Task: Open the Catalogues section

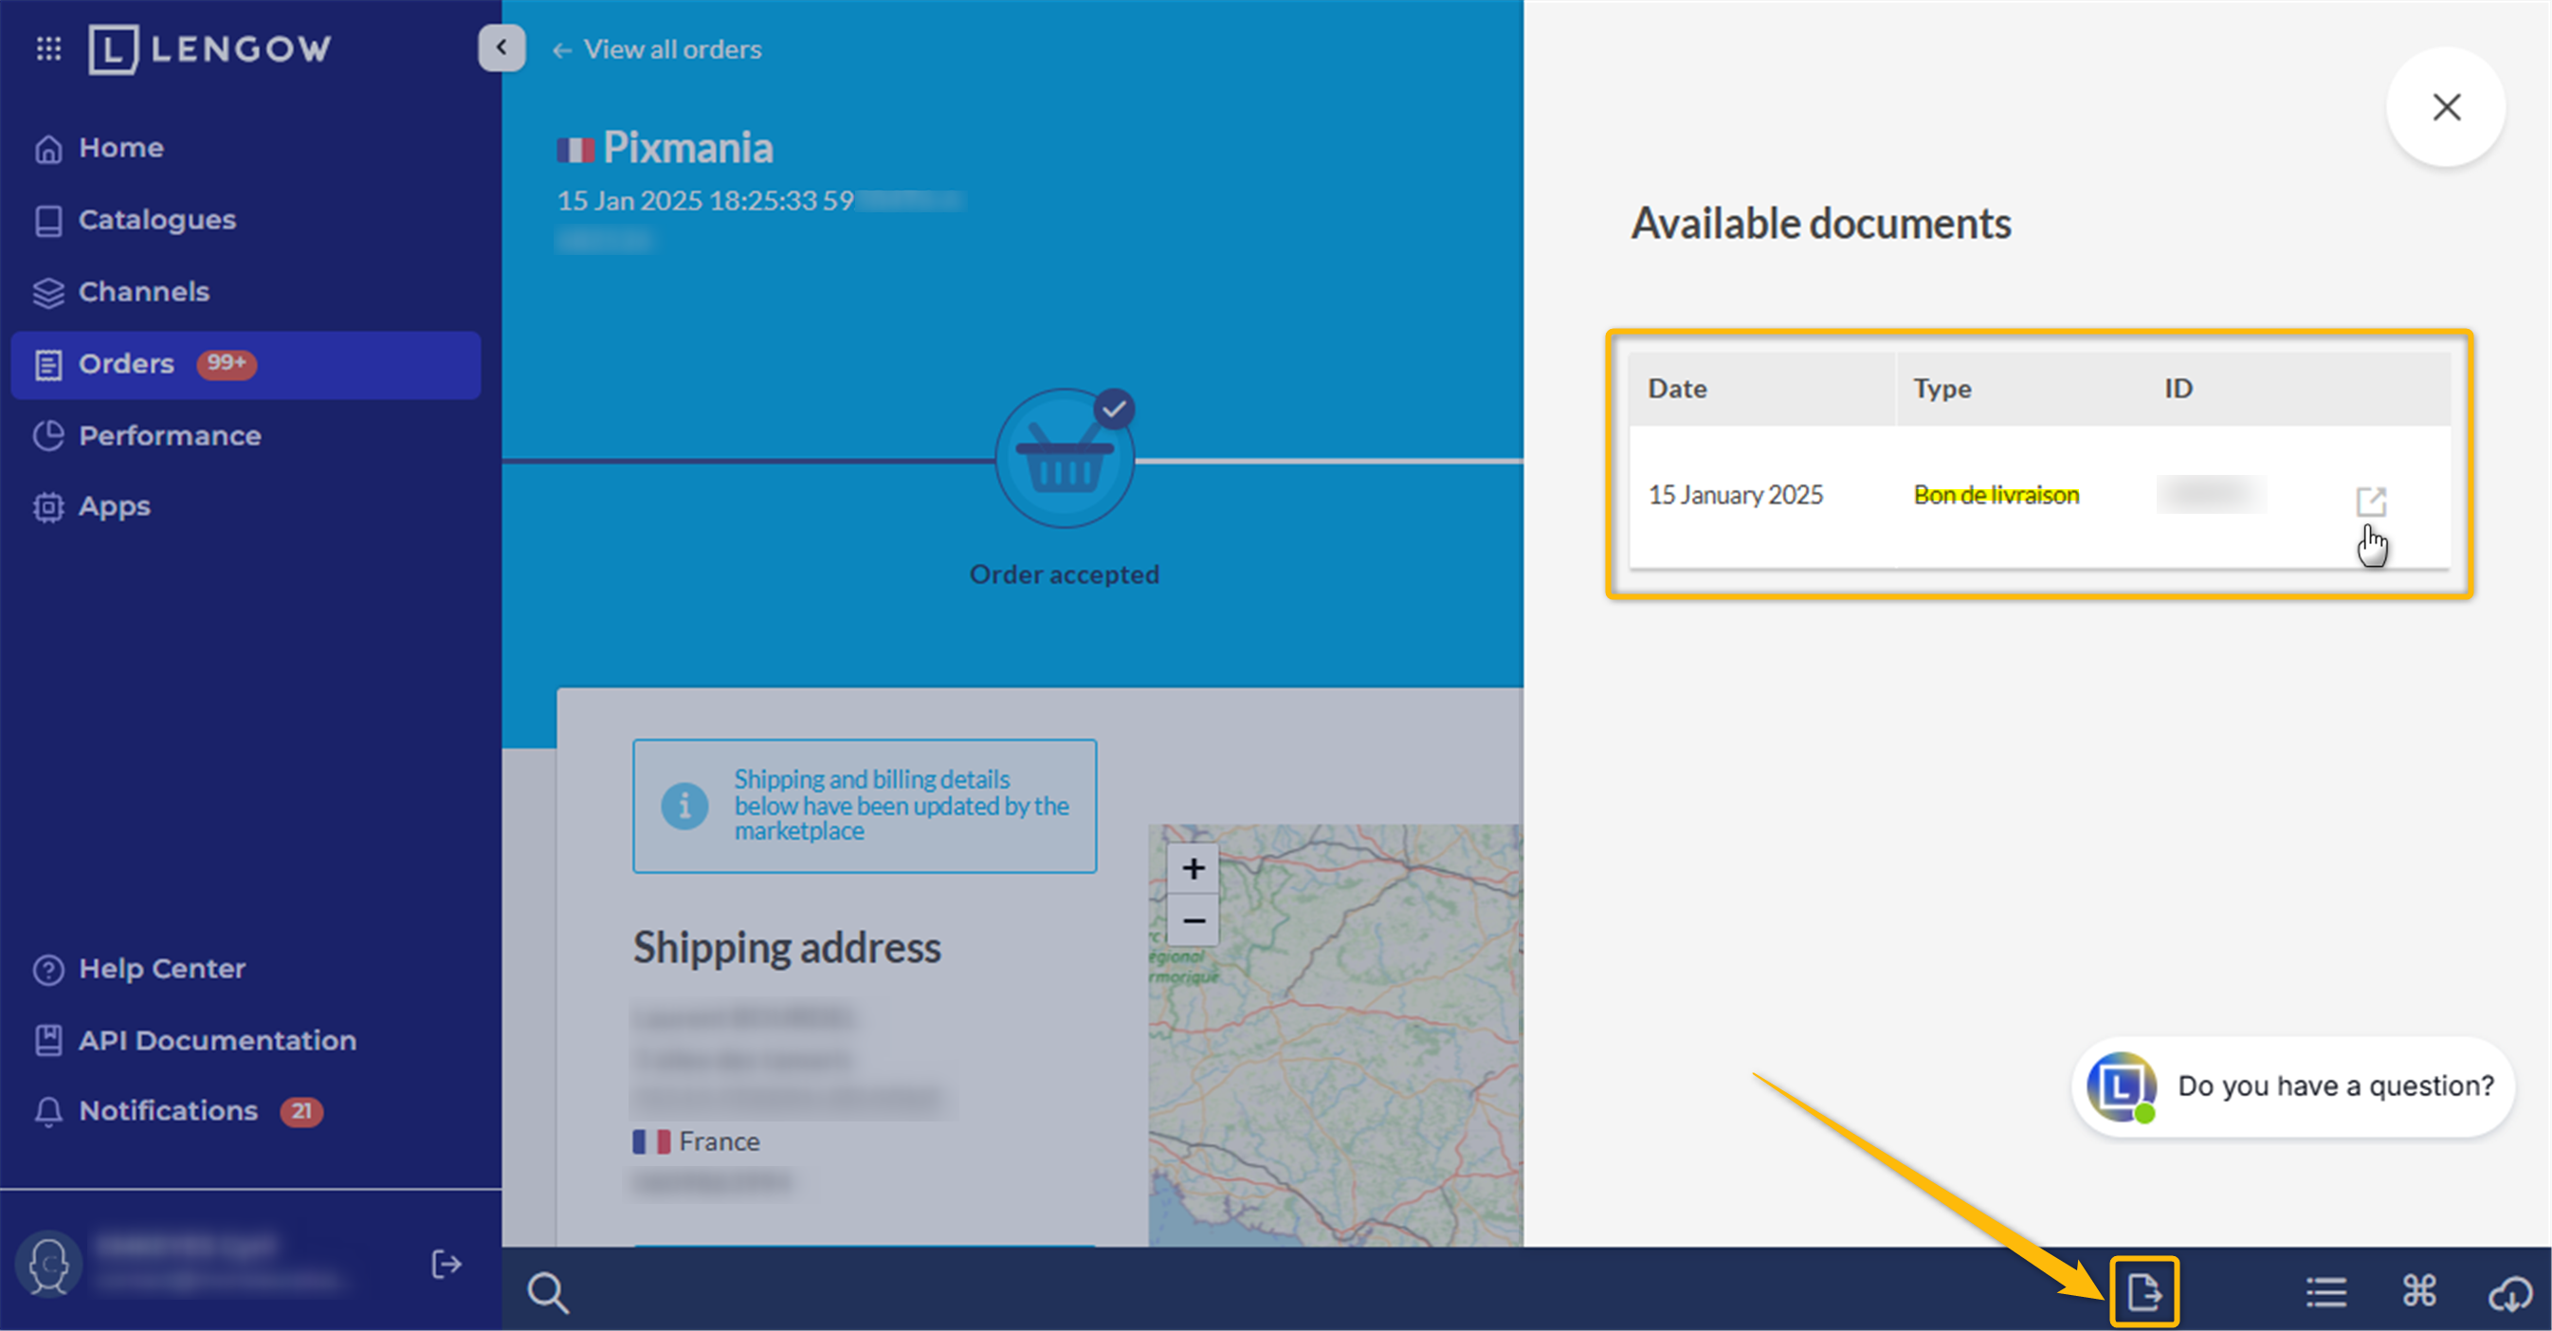Action: pos(156,220)
